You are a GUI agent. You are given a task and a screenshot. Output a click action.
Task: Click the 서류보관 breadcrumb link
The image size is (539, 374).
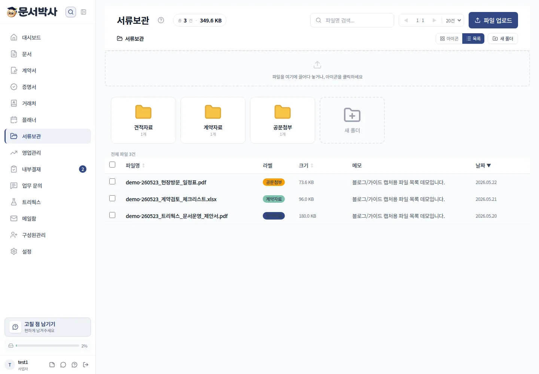[x=130, y=39]
